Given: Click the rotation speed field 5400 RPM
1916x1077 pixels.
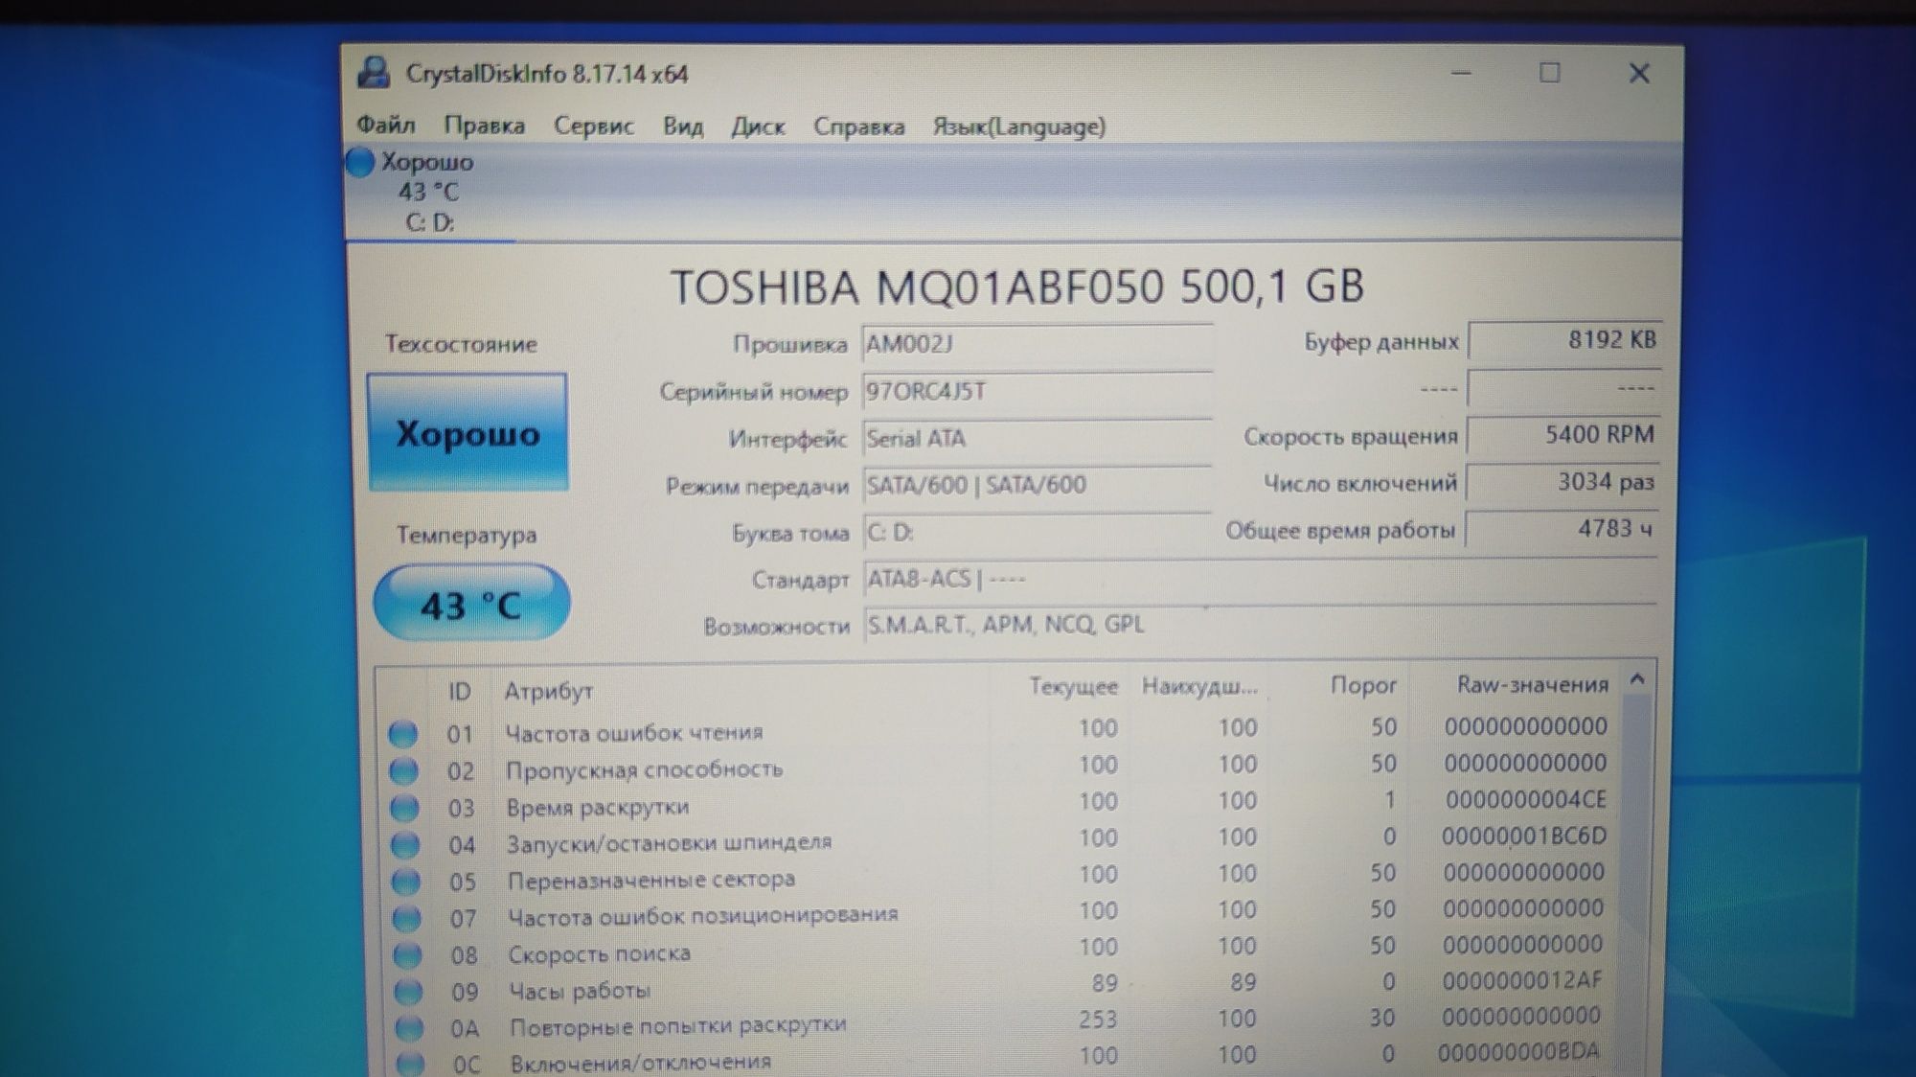Looking at the screenshot, I should [x=1563, y=434].
